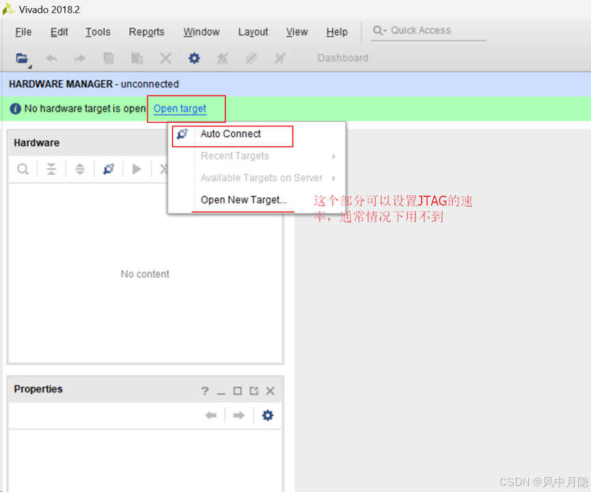Open the Layout menu
Screen dimensions: 591x492
[253, 32]
